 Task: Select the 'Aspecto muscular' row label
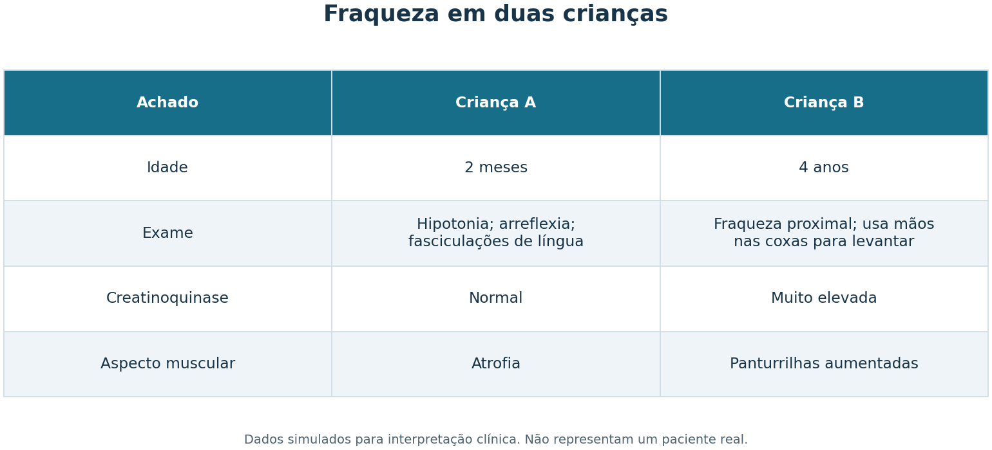point(167,364)
